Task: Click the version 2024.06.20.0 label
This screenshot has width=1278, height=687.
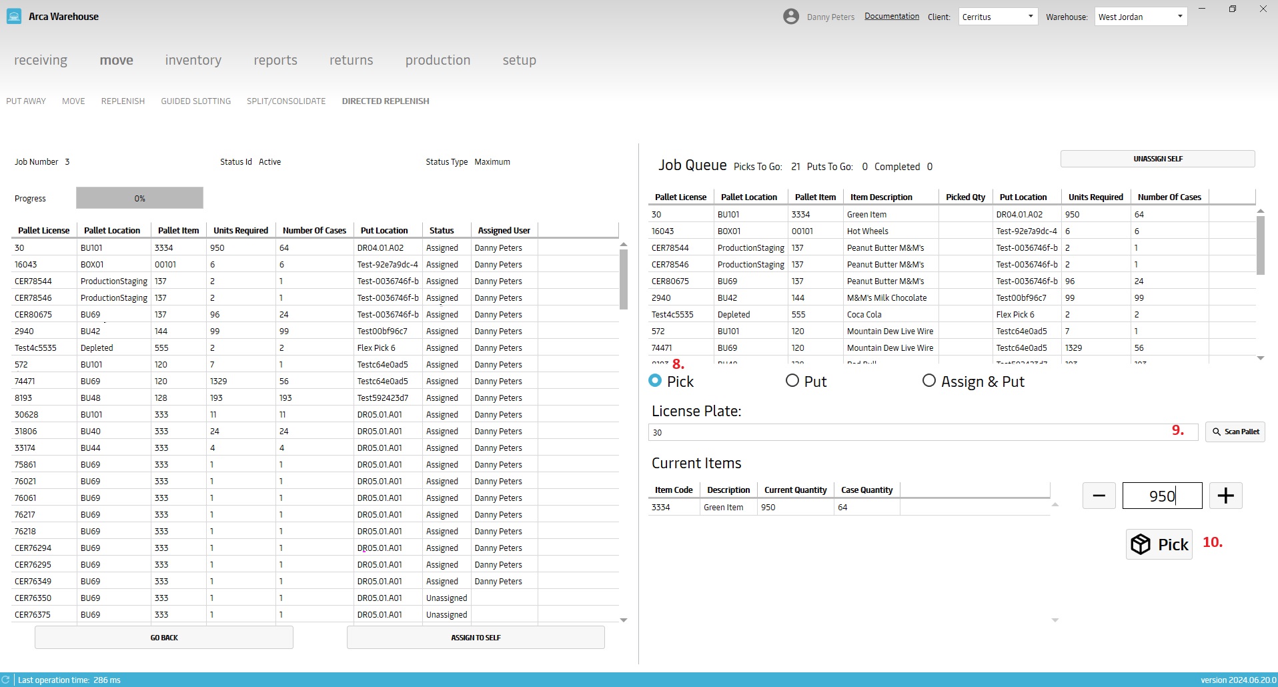Action: click(x=1238, y=680)
